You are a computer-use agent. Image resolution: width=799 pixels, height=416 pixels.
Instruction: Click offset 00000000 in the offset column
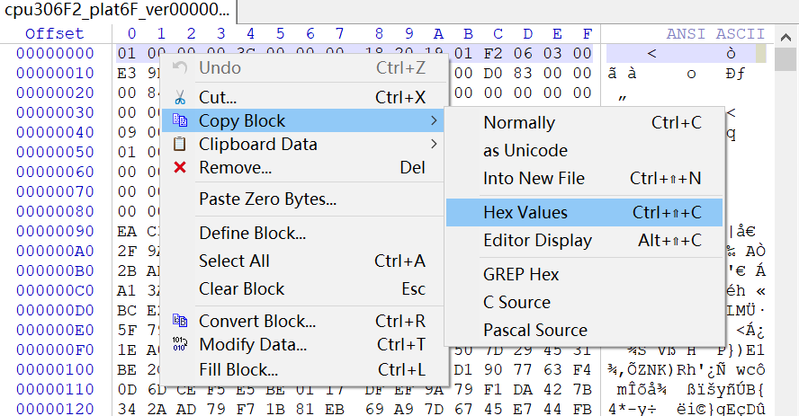[x=55, y=53]
